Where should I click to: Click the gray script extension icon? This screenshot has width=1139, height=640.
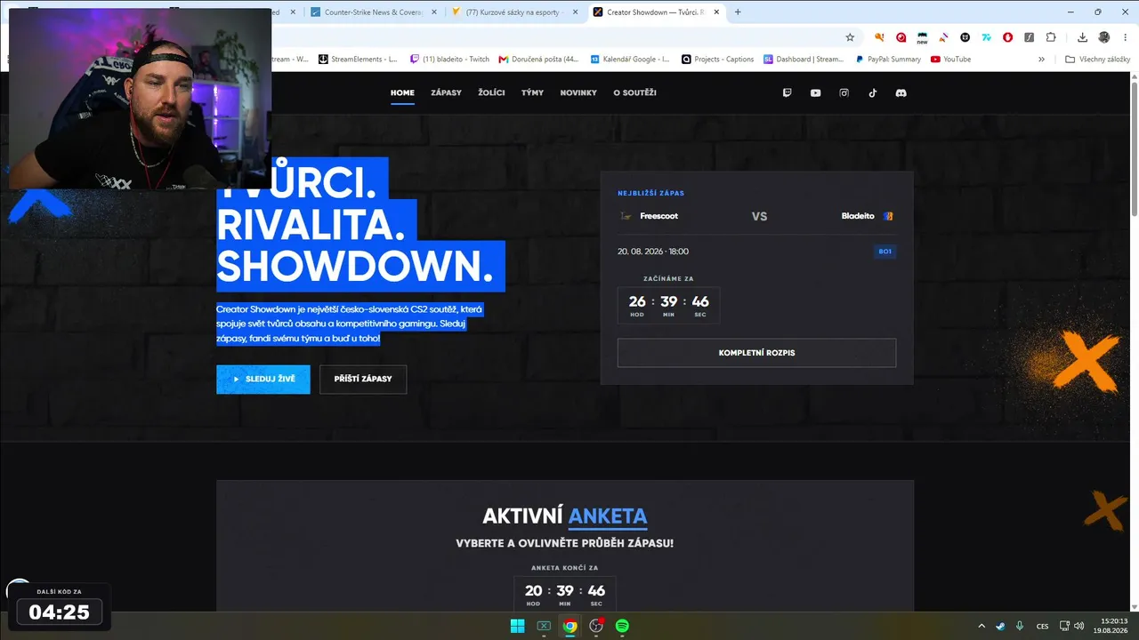pyautogui.click(x=1030, y=37)
